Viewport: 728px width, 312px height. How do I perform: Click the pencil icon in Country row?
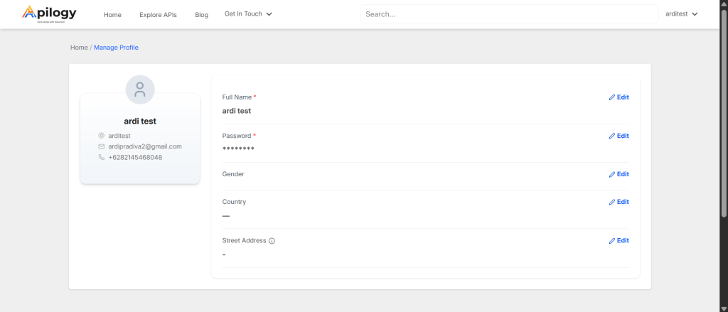pyautogui.click(x=612, y=202)
